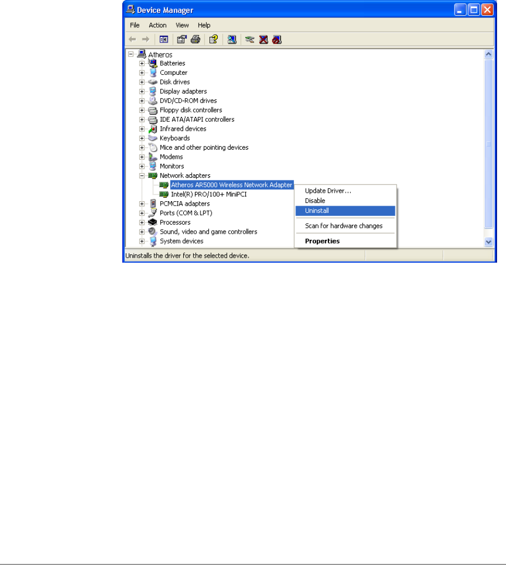
Task: Click the Processors category icon
Action: click(x=152, y=222)
